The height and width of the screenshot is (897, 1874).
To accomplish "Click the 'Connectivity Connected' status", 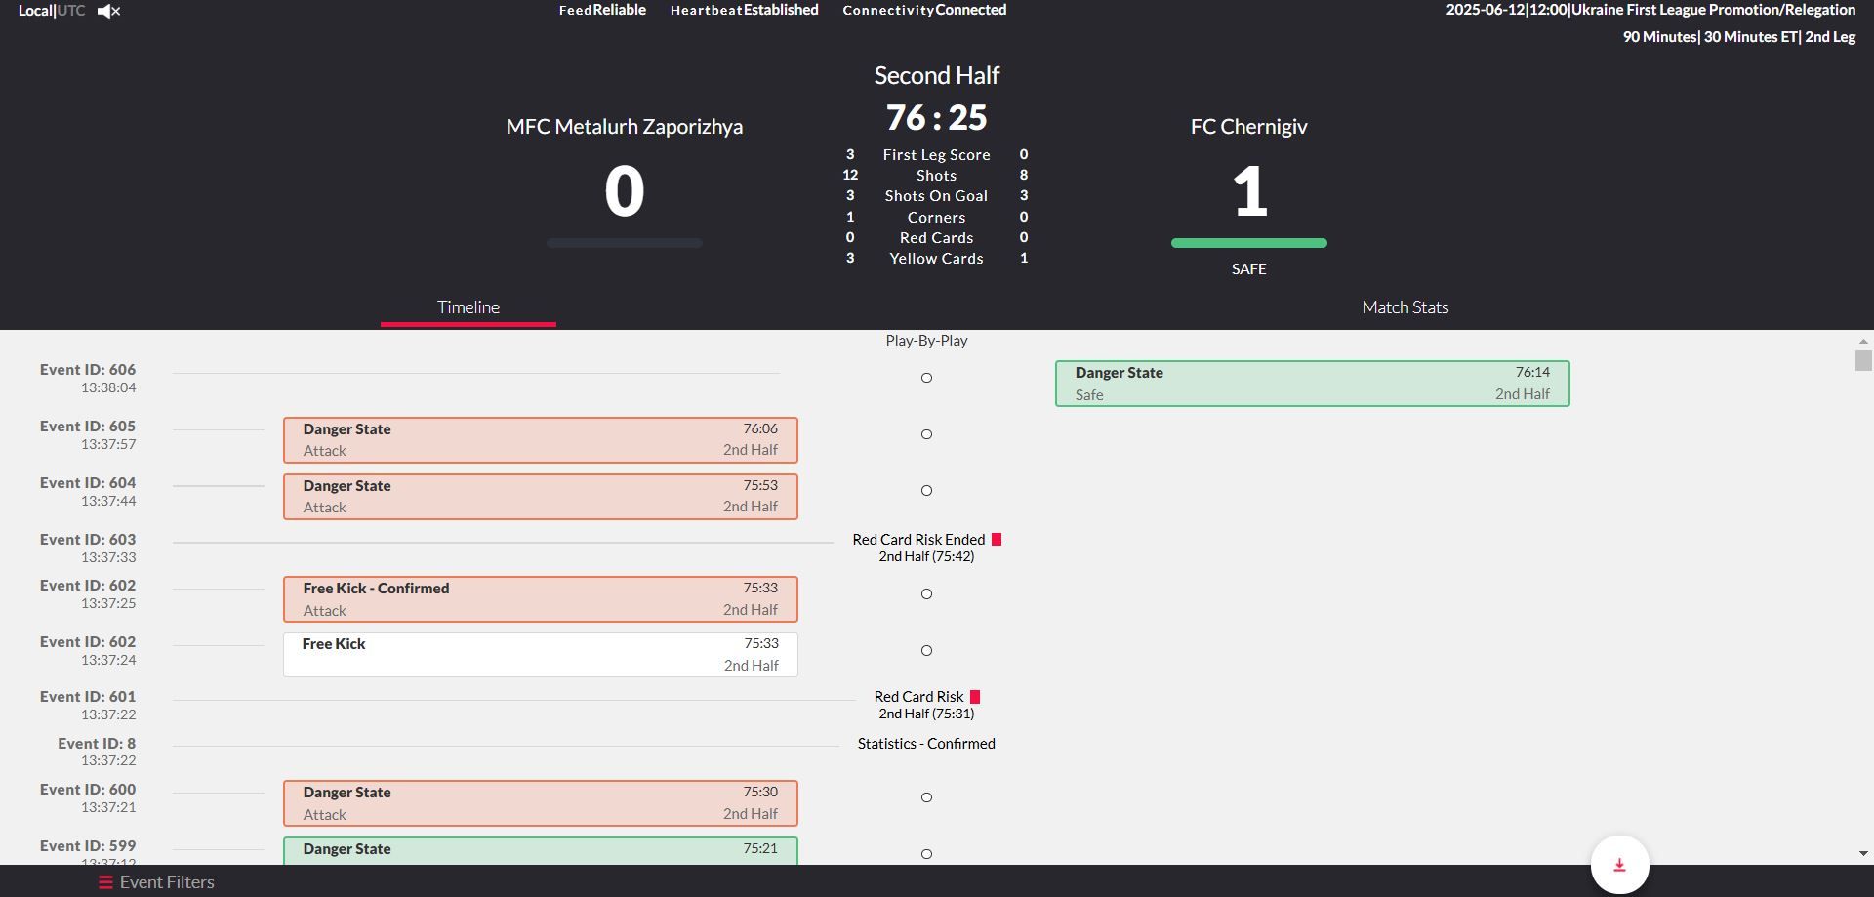I will click(x=924, y=10).
